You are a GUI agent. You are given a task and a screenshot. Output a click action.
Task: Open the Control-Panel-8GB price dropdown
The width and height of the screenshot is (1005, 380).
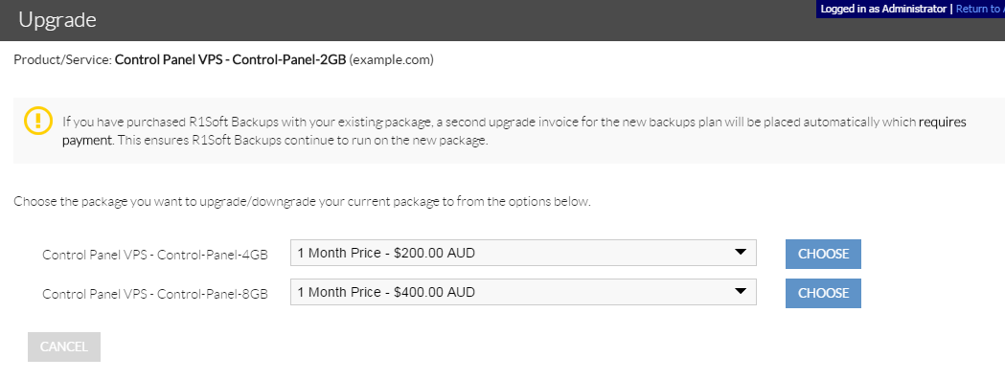coord(523,292)
